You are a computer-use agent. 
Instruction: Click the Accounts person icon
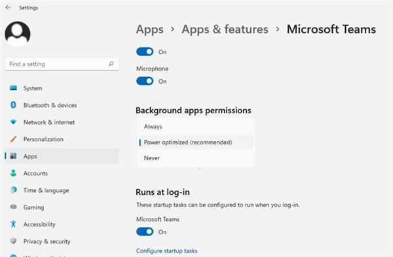[13, 173]
